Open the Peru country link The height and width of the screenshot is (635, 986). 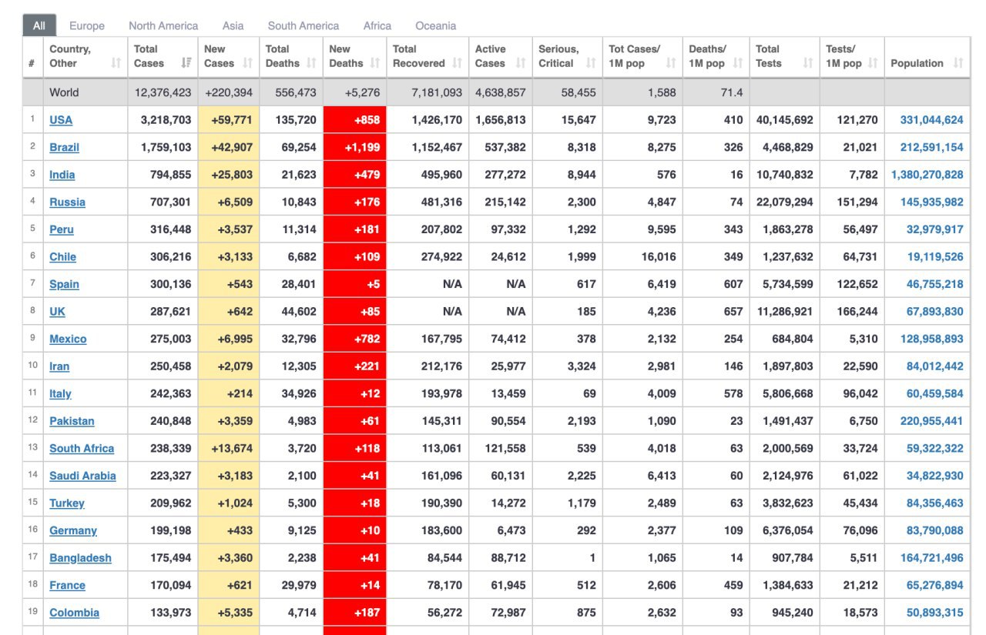[x=62, y=229]
